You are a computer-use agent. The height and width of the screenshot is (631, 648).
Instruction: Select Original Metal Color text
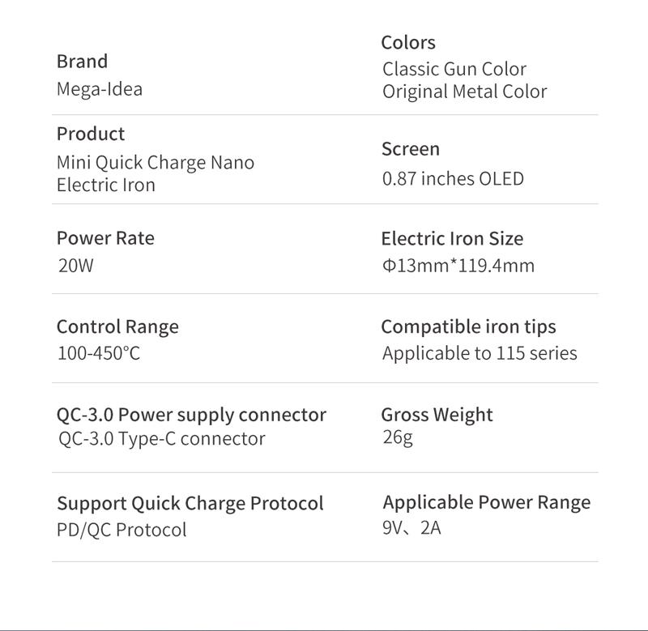pos(464,92)
